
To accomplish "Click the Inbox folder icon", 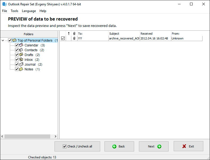I will coord(21,59).
